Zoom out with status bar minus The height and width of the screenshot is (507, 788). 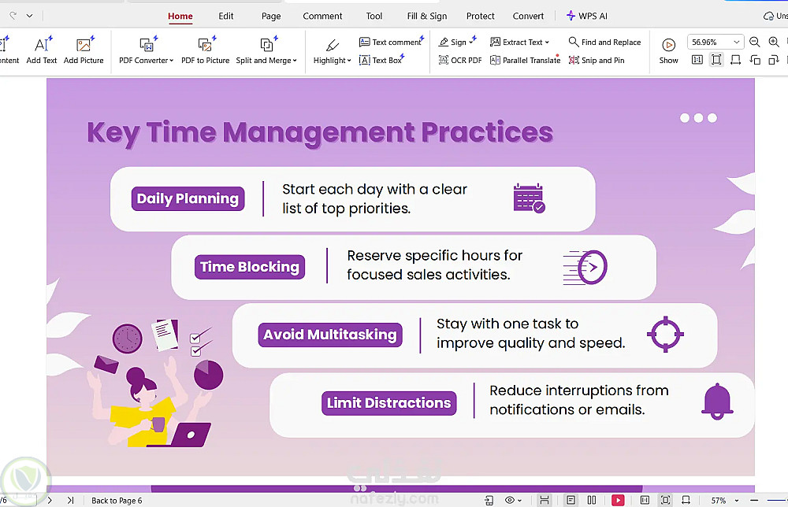click(754, 500)
